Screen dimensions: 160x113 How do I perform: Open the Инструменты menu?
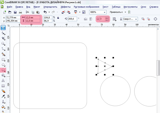coord(131,7)
